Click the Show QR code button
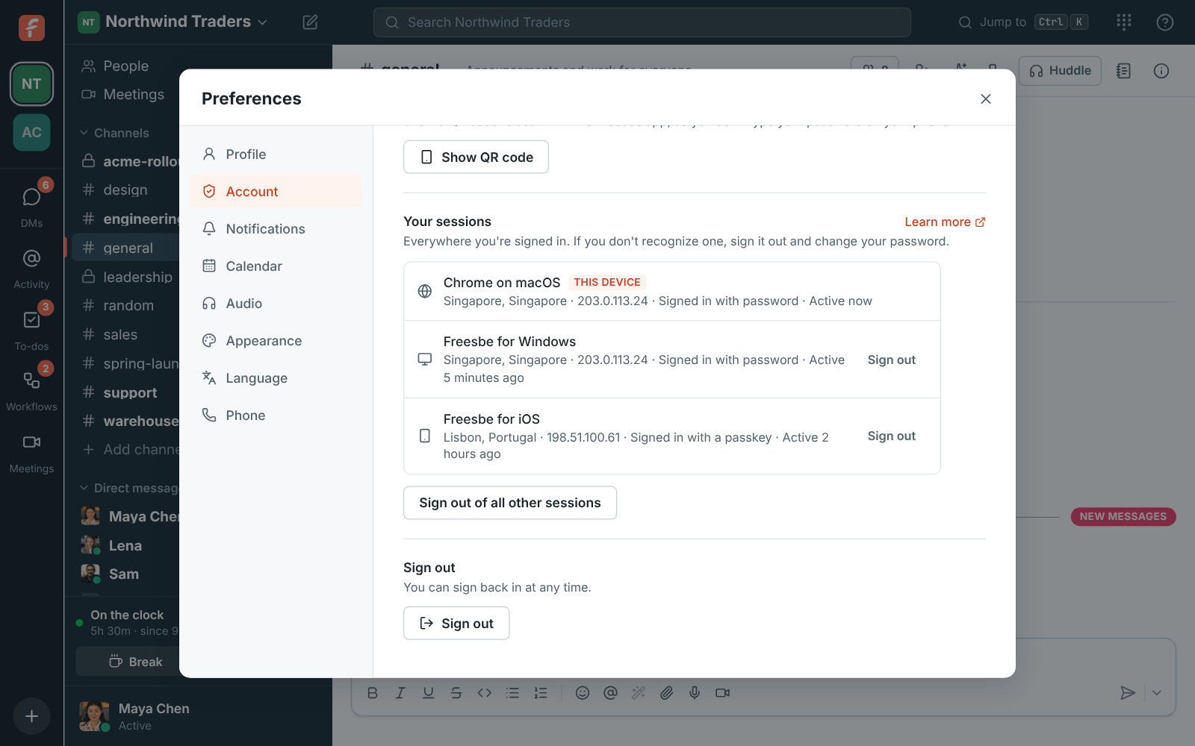Viewport: 1195px width, 746px height. coord(476,157)
